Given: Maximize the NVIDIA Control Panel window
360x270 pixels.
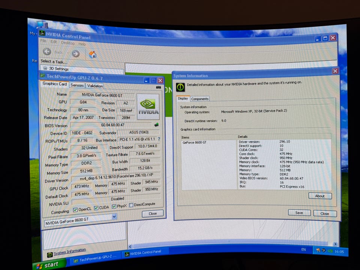Looking at the screenshot, I should pyautogui.click(x=325, y=38).
